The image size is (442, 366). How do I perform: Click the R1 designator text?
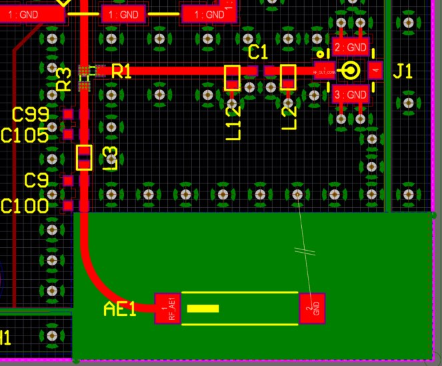pyautogui.click(x=121, y=71)
